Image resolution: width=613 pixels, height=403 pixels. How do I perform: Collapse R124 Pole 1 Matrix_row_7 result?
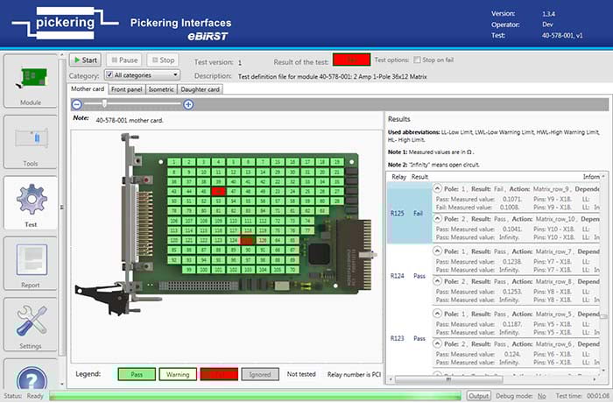438,251
